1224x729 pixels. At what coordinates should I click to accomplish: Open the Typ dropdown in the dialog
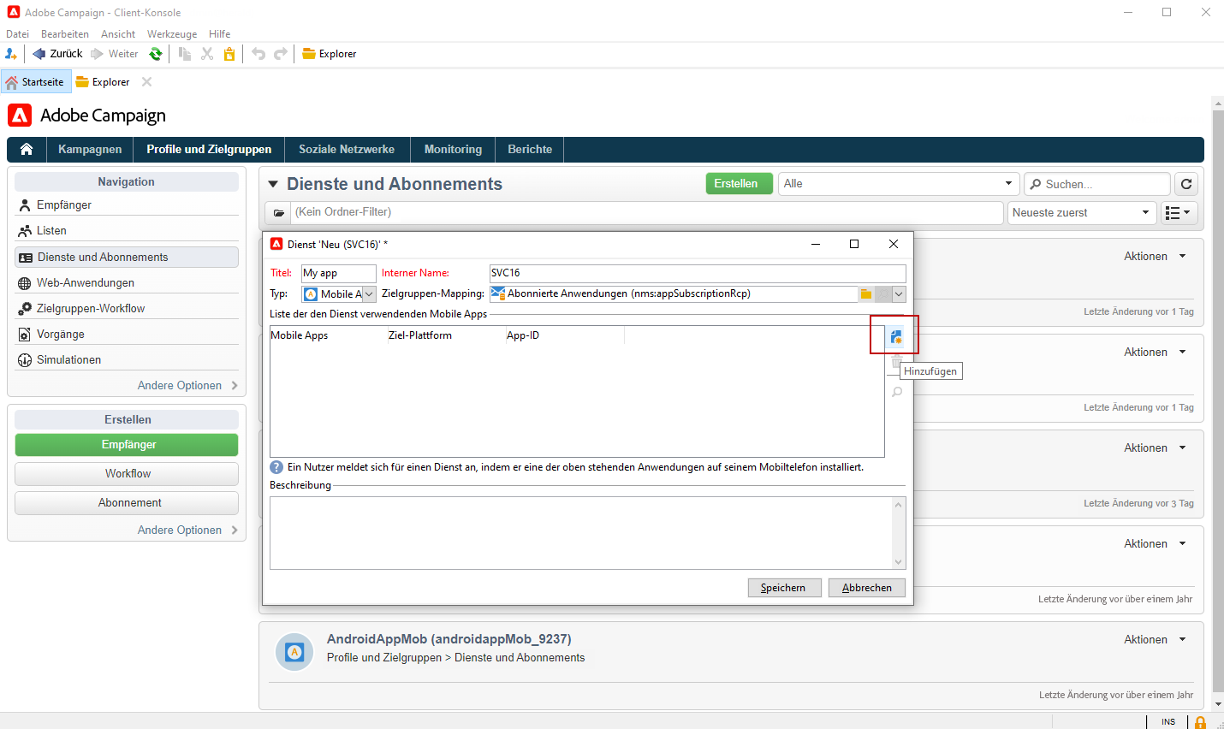(x=369, y=293)
